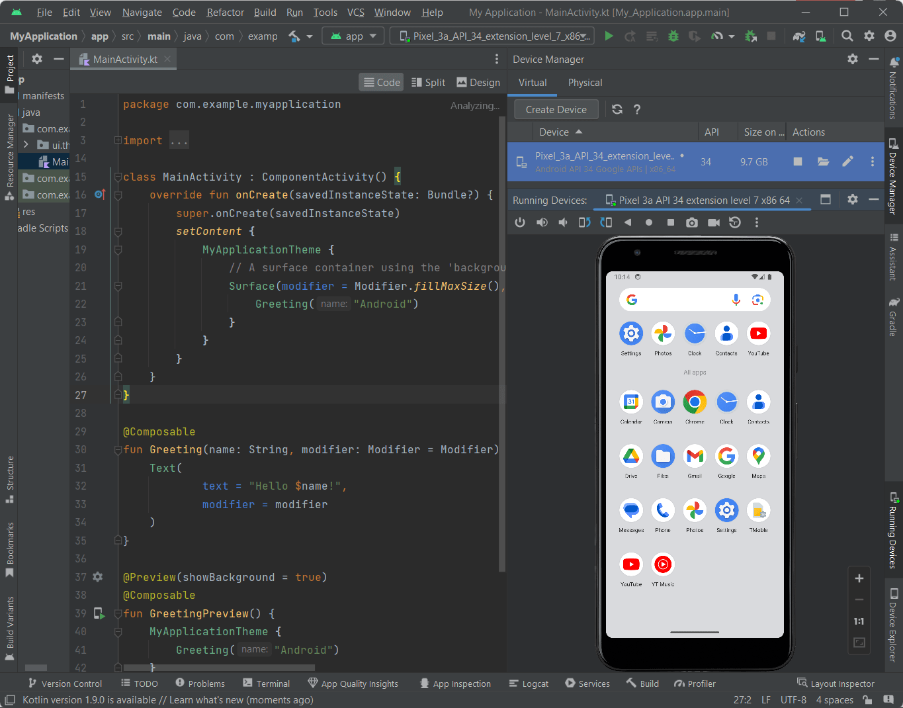903x708 pixels.
Task: Edit the Pixel 3a virtual device with the pencil
Action: (848, 161)
